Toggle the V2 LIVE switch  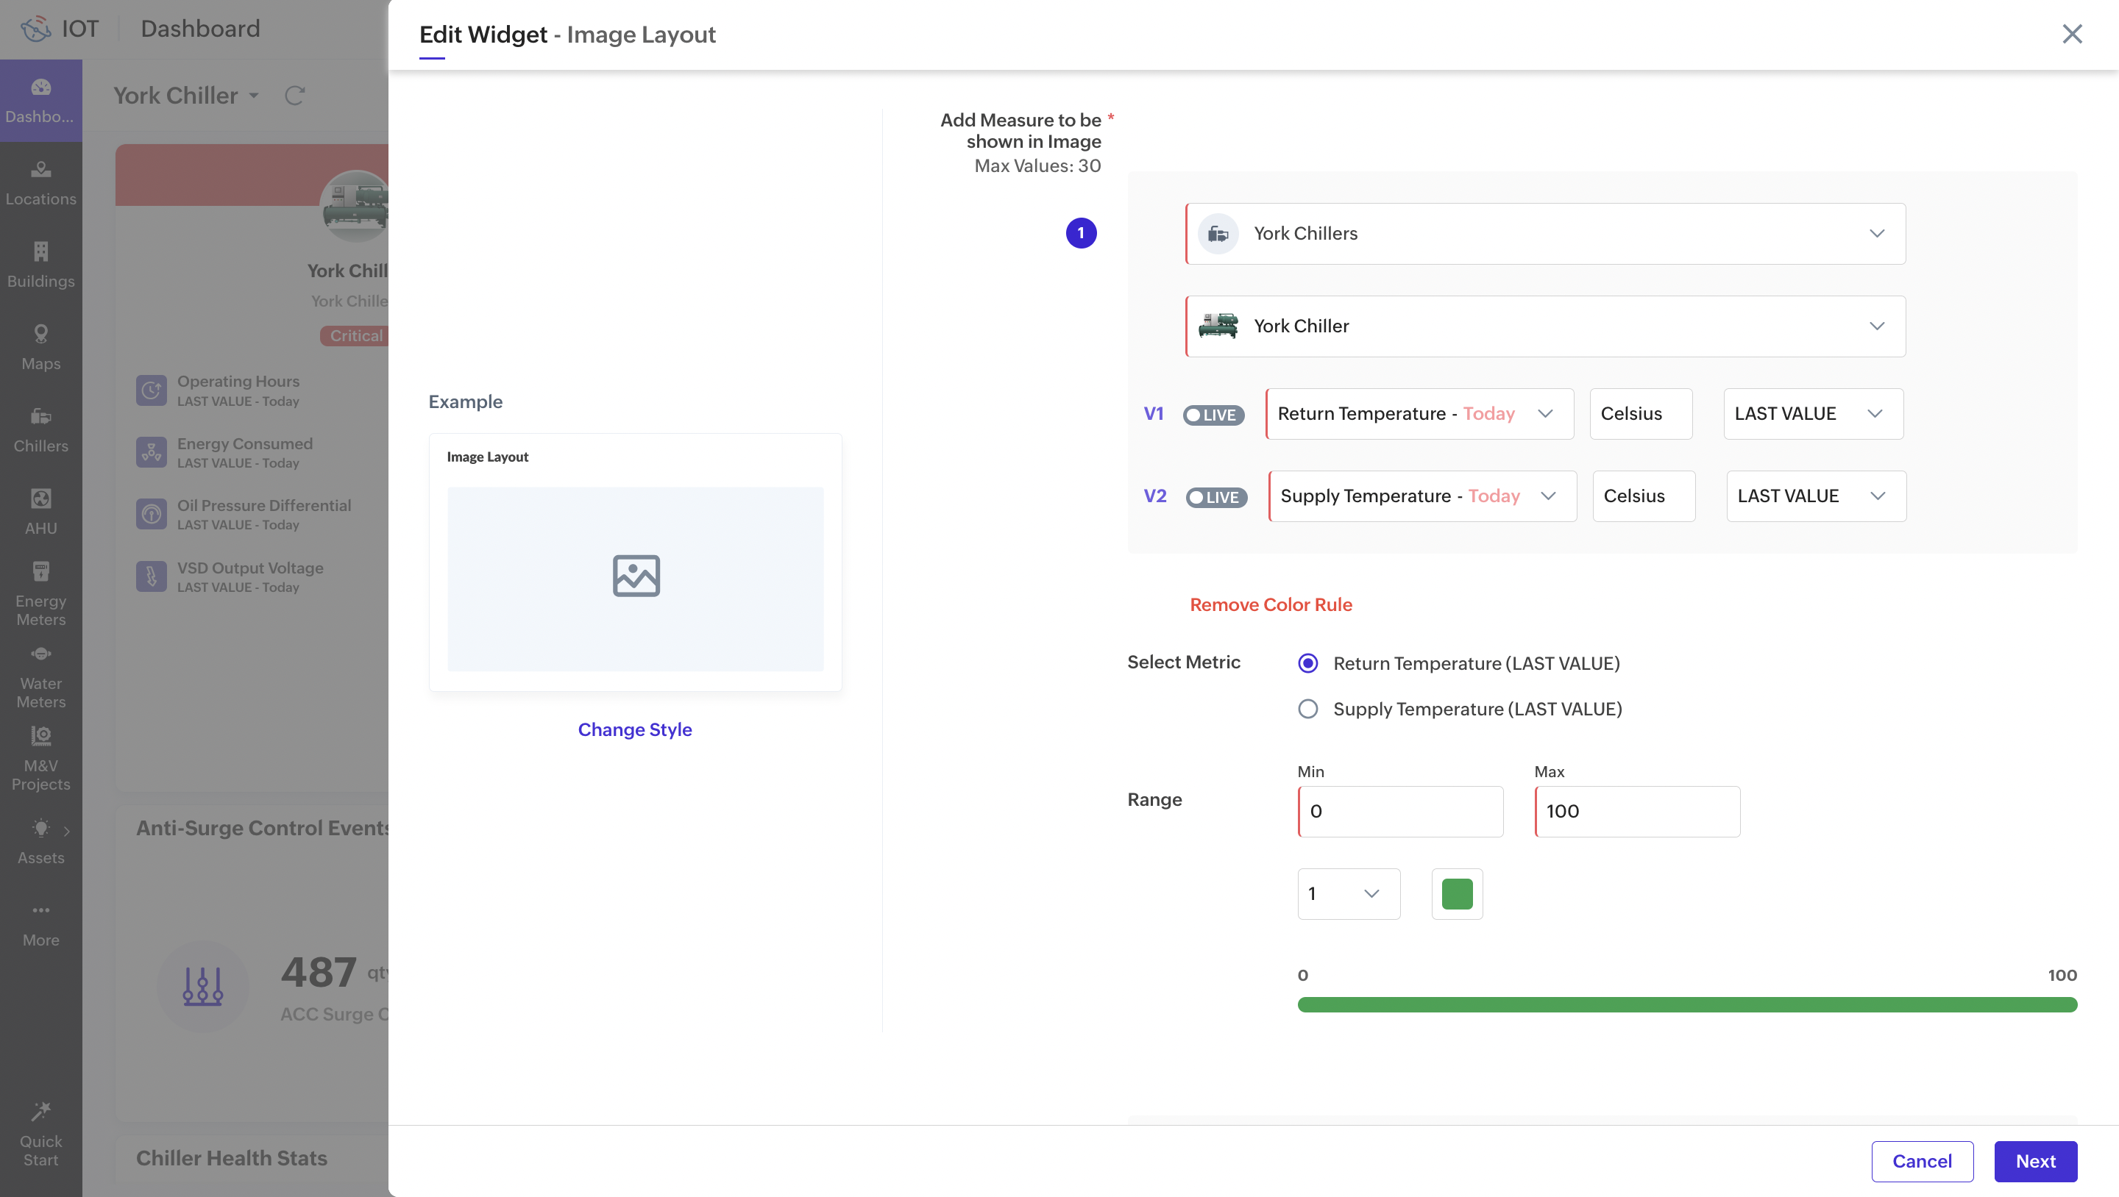[1215, 497]
